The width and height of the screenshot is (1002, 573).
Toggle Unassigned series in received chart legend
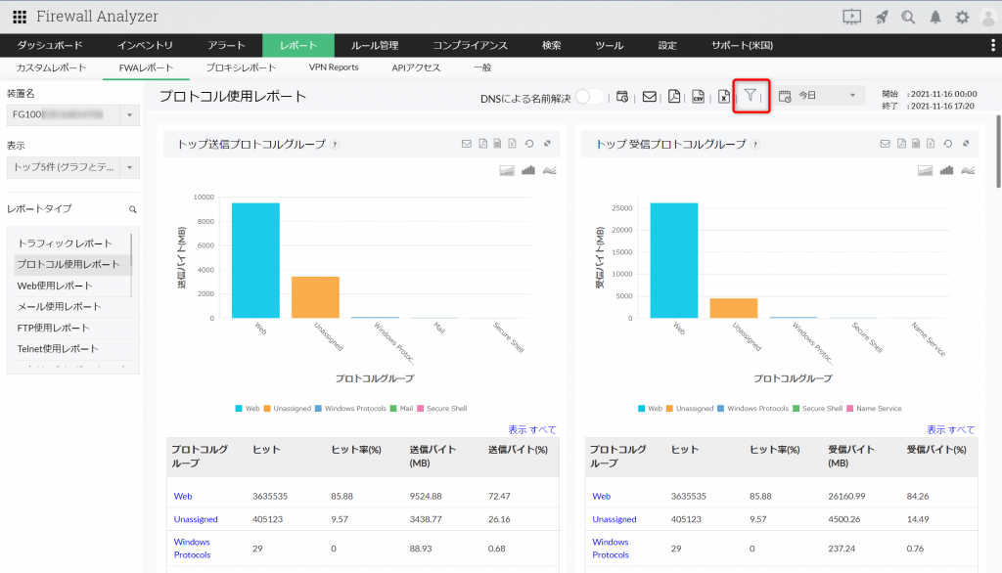click(689, 408)
